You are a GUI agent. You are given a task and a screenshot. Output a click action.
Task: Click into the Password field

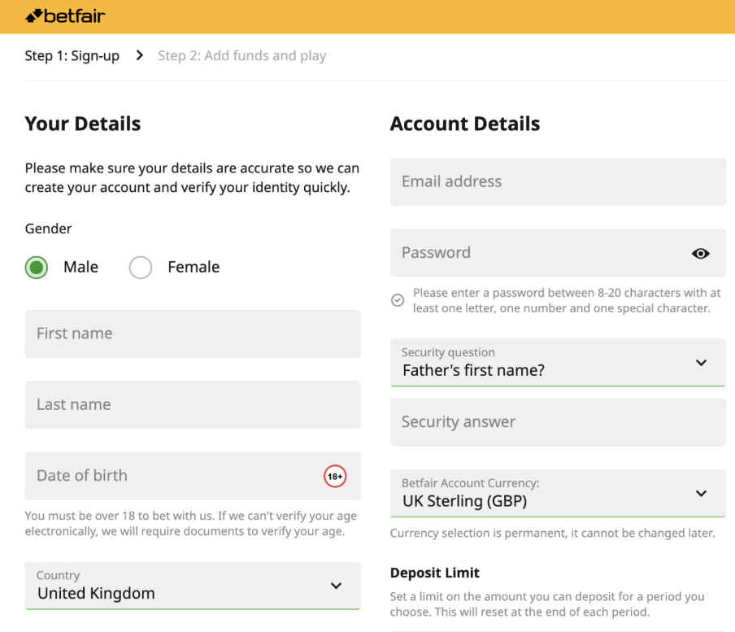pyautogui.click(x=537, y=253)
